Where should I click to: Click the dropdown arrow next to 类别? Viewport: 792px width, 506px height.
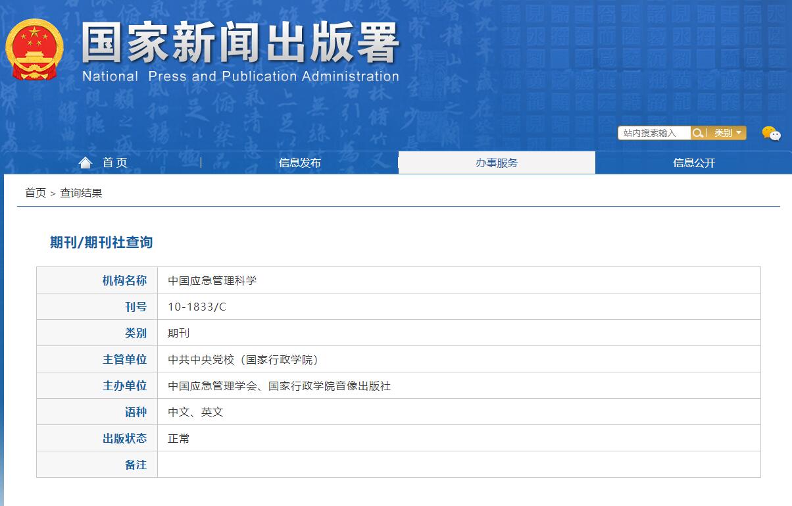[737, 133]
